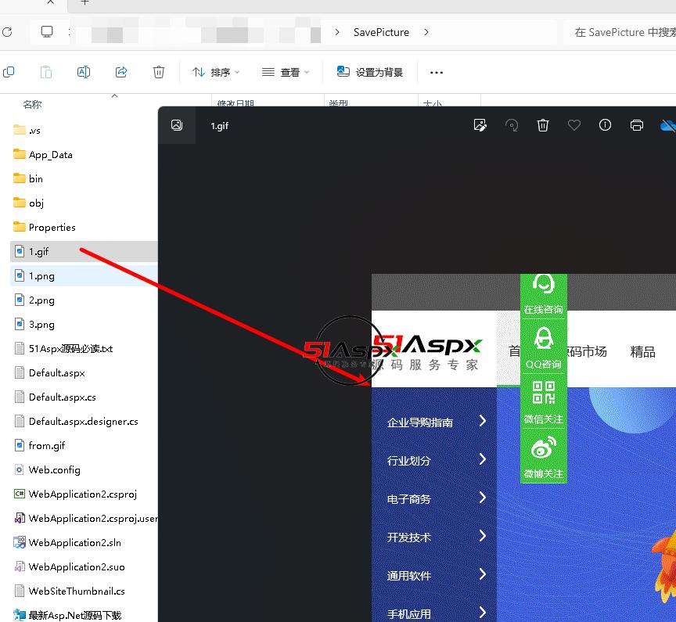The image size is (676, 622).
Task: Open the 排序 sort dropdown
Action: (216, 72)
